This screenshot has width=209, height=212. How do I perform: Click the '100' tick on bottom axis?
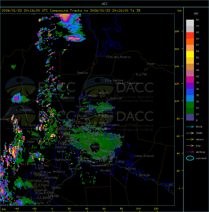click(x=138, y=209)
